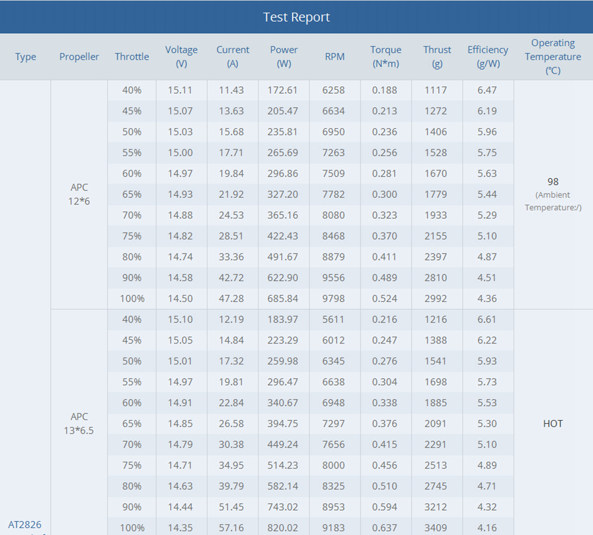Viewport: 593px width, 535px height.
Task: Select the Current (A) column header
Action: tap(233, 57)
